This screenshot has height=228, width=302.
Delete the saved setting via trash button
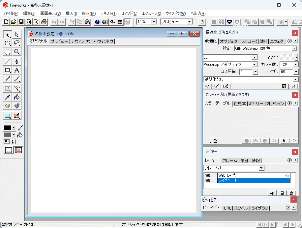(293, 86)
